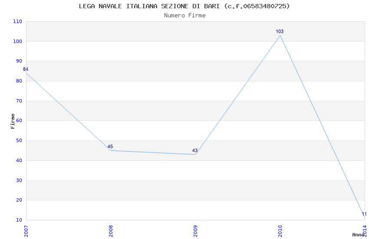369x239 pixels.
Task: Select the y-axis value 20
Action: click(19, 200)
